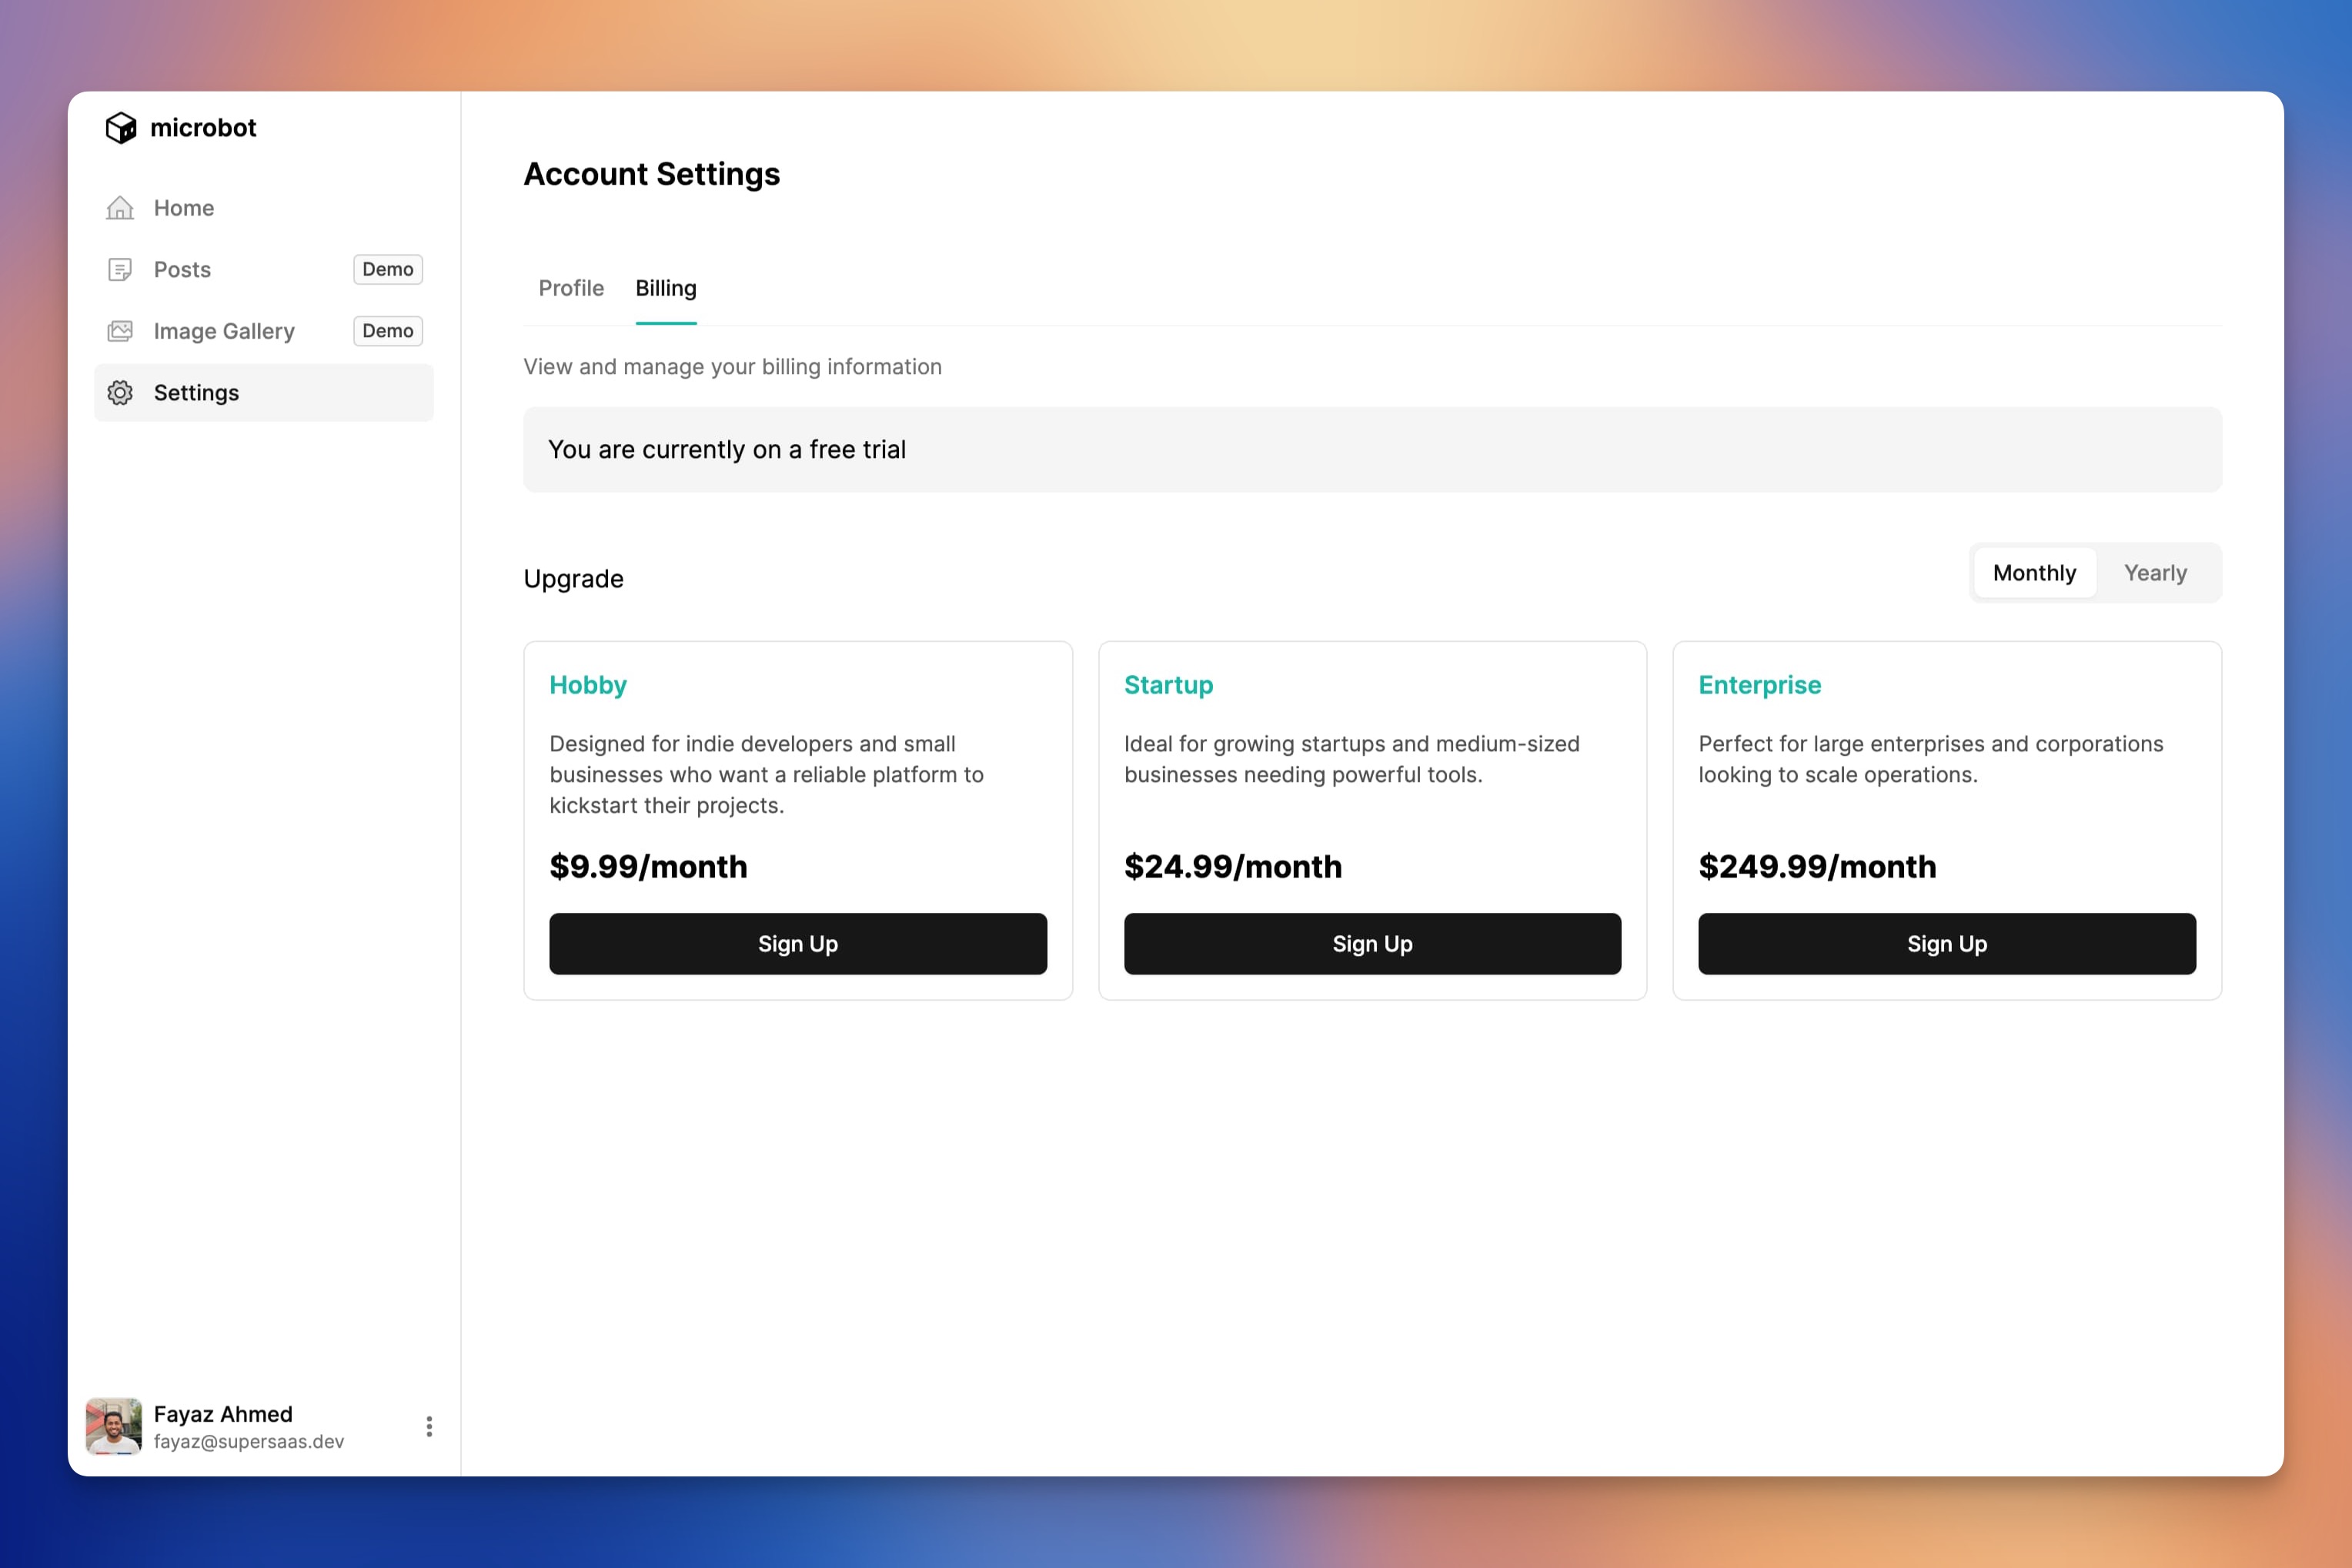Screen dimensions: 2352x1568
Task: Click the Image Gallery picture icon
Action: coord(120,331)
